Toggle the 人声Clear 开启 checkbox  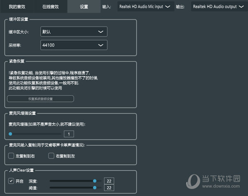(x=11, y=181)
